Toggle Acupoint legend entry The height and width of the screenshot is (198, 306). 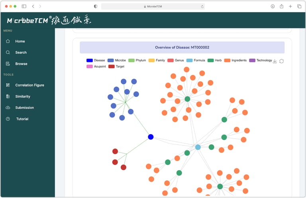pyautogui.click(x=96, y=67)
